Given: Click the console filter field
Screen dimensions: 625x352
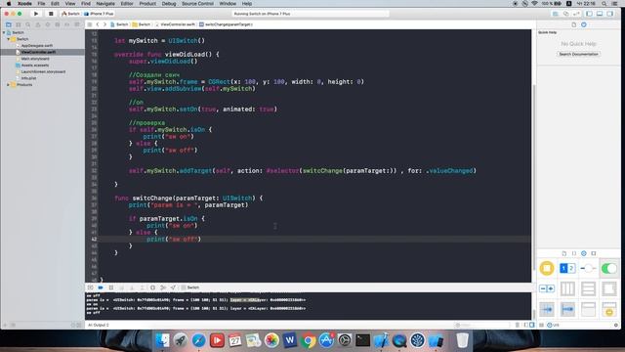Looking at the screenshot, I should 482,325.
